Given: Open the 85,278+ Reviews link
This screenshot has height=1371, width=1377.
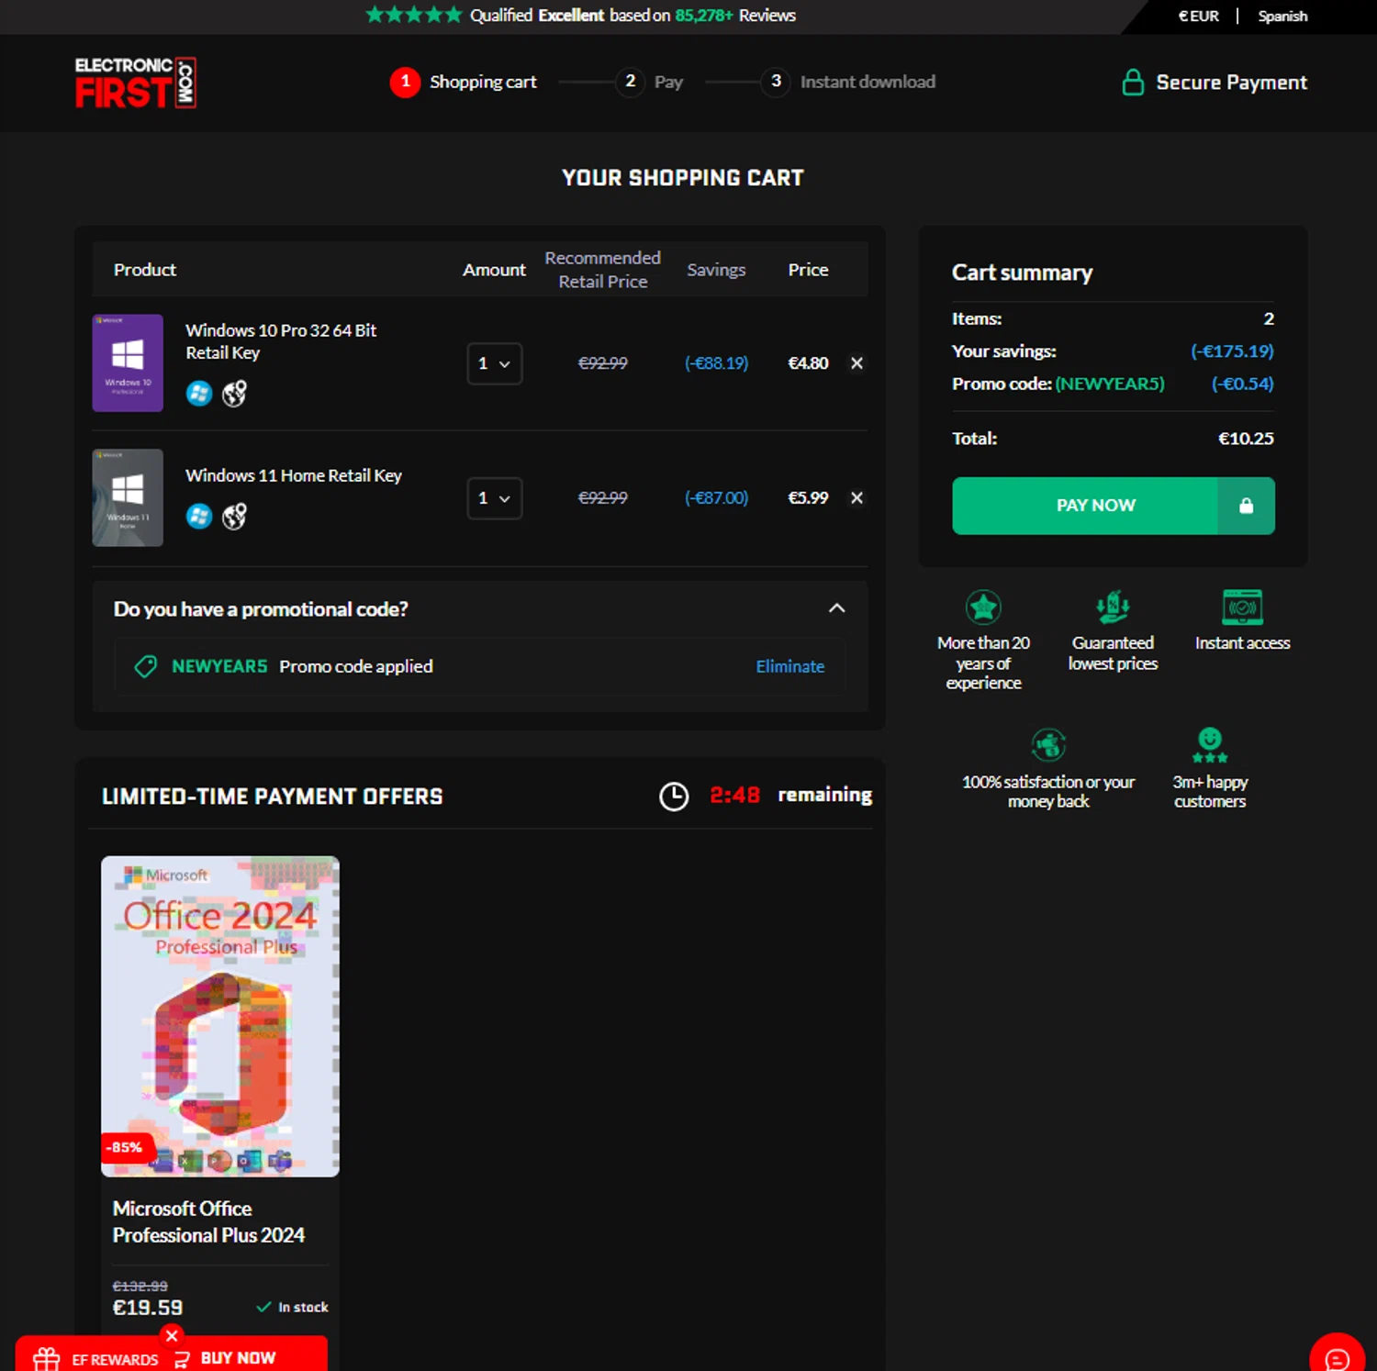Looking at the screenshot, I should pyautogui.click(x=735, y=15).
